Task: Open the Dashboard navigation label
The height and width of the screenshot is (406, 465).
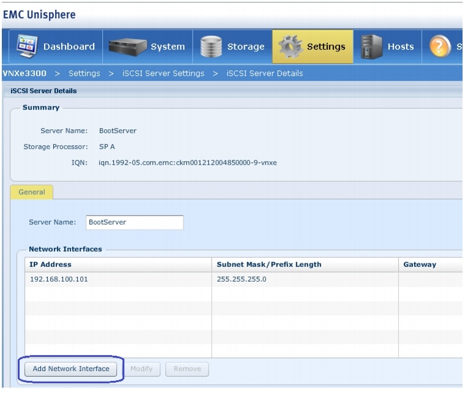Action: point(69,47)
